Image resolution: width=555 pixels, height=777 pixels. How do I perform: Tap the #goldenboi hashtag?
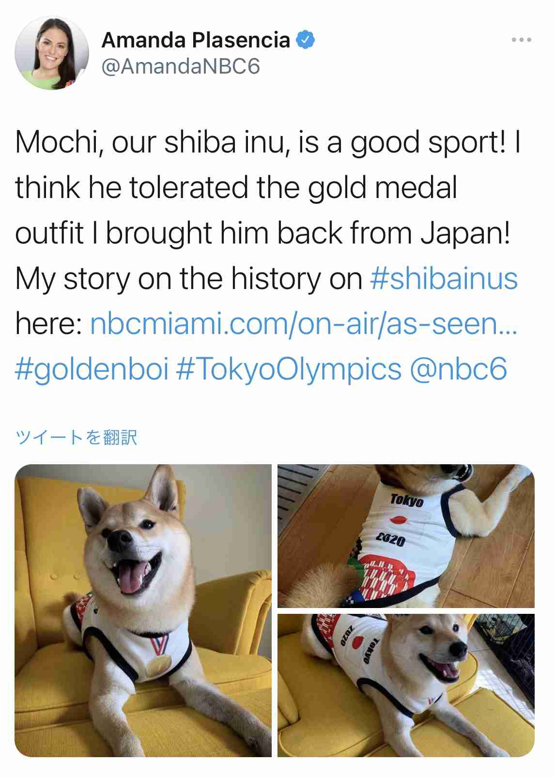pyautogui.click(x=92, y=369)
